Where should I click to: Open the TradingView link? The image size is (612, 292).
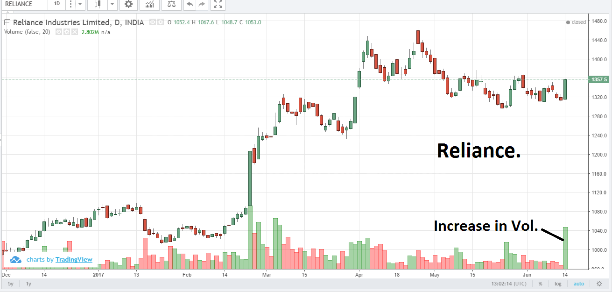click(x=74, y=260)
